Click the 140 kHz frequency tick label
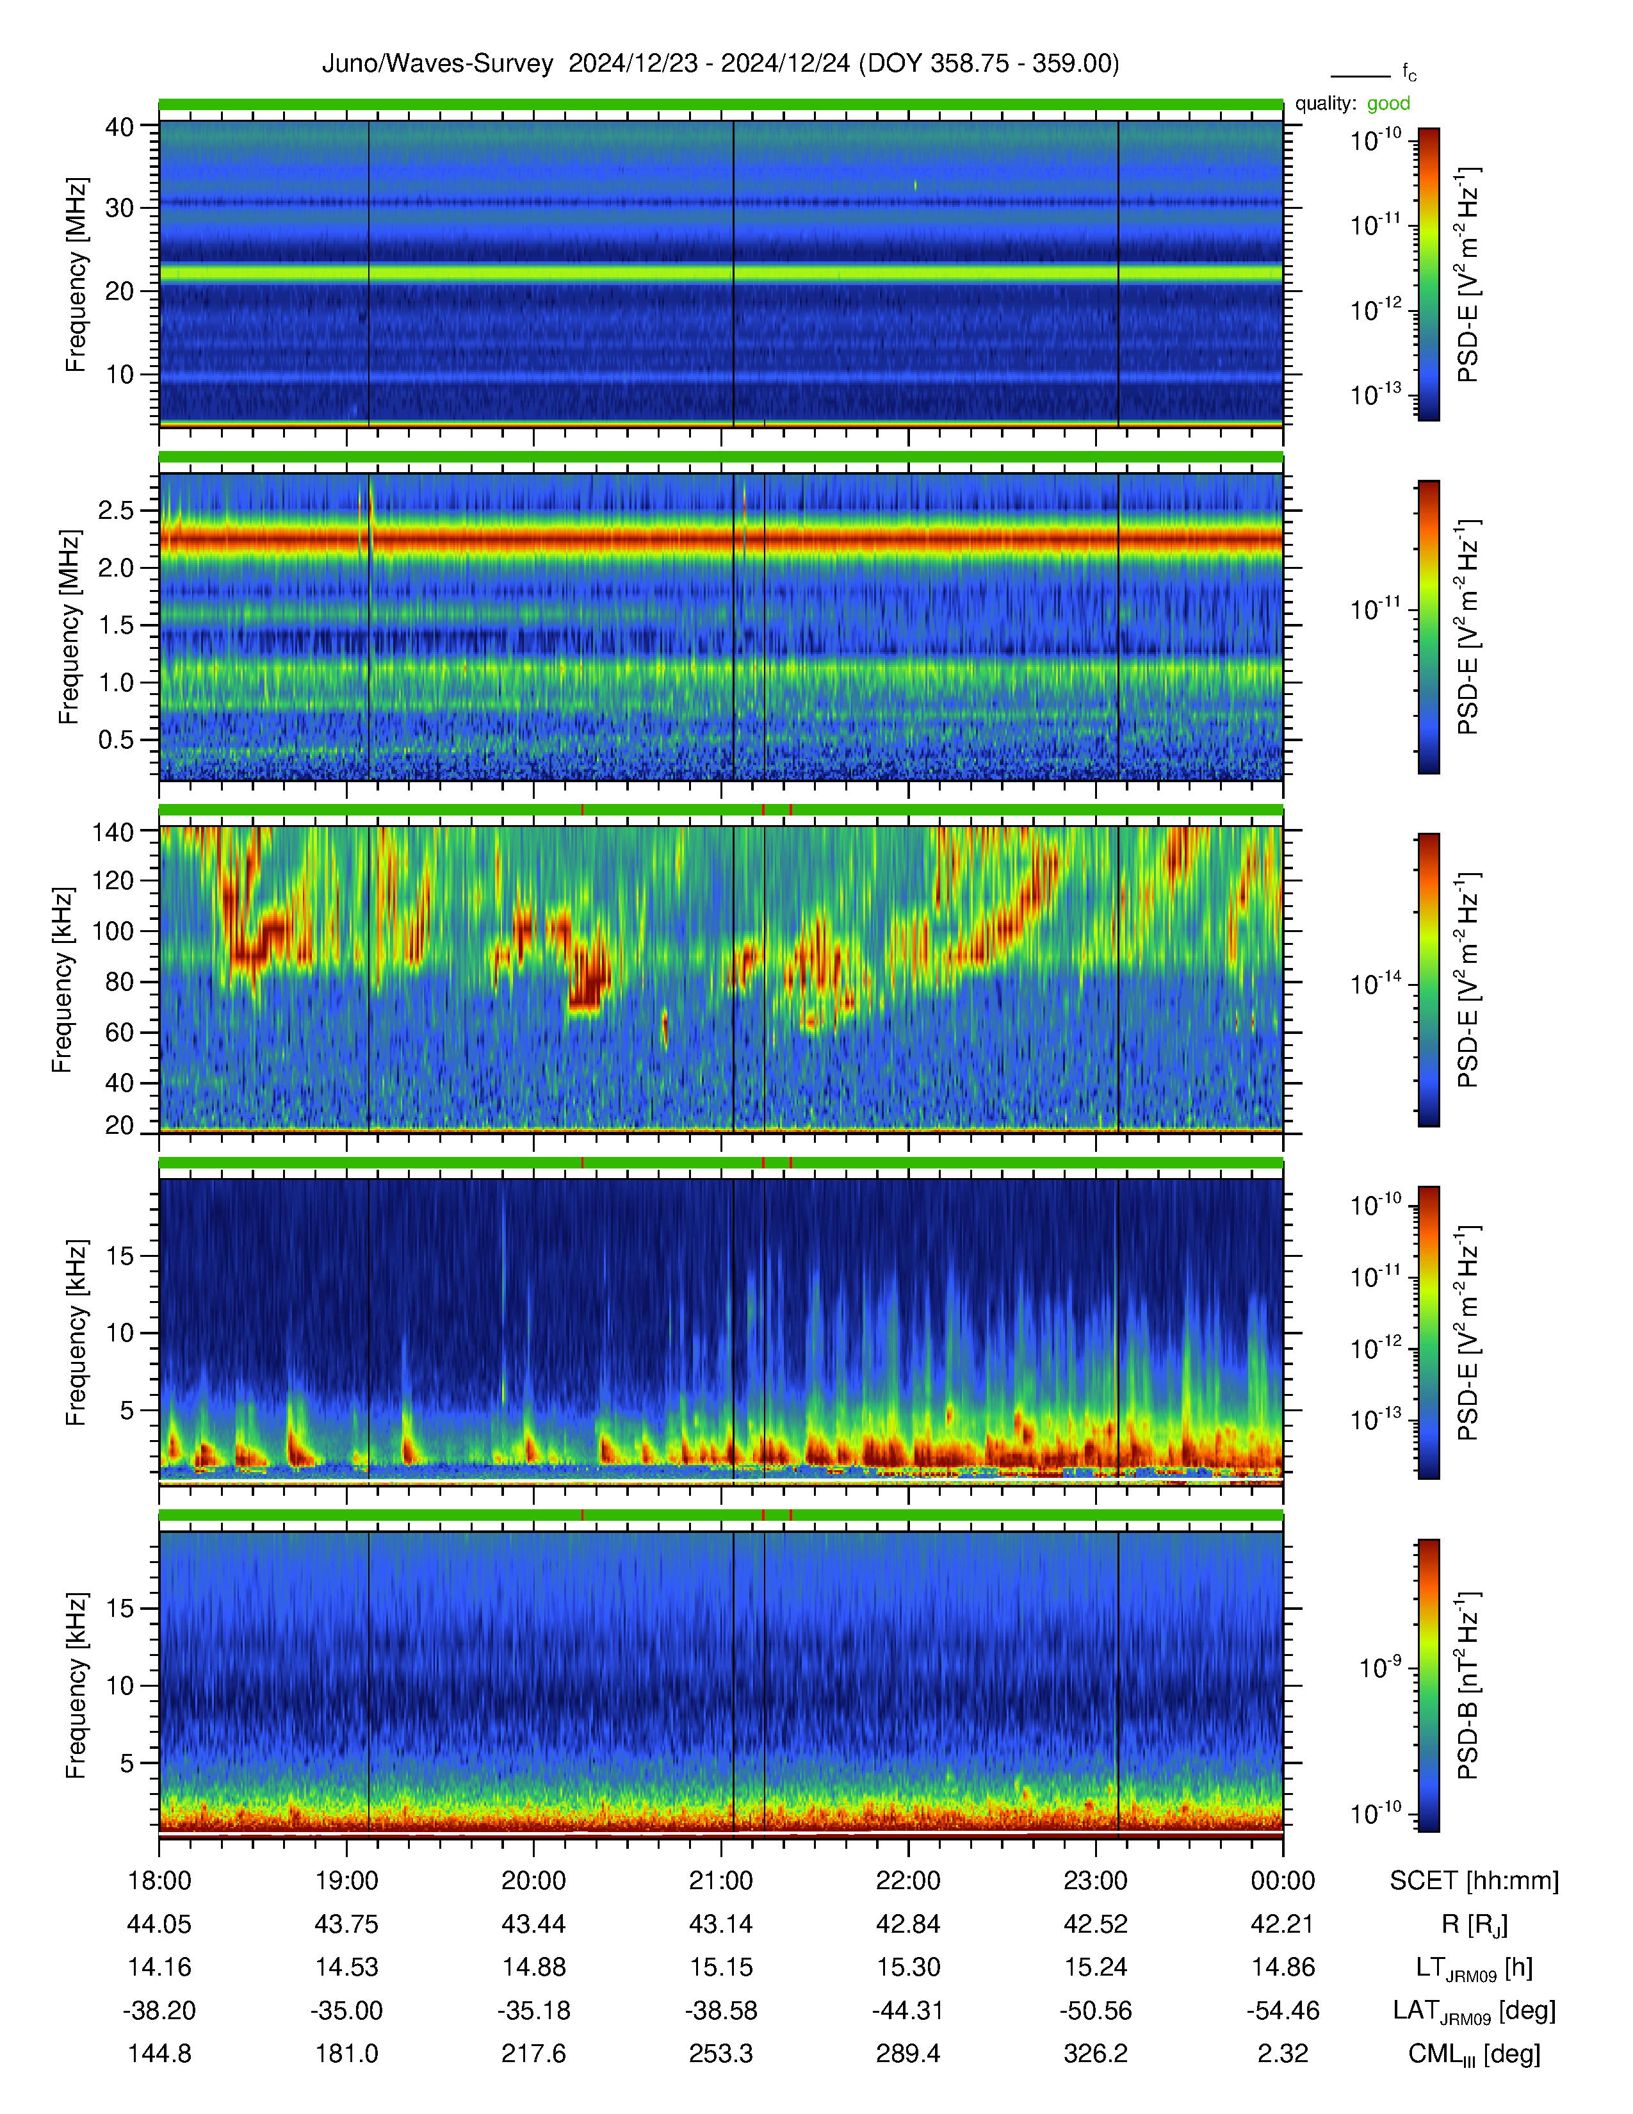This screenshot has width=1633, height=2114. [x=112, y=832]
